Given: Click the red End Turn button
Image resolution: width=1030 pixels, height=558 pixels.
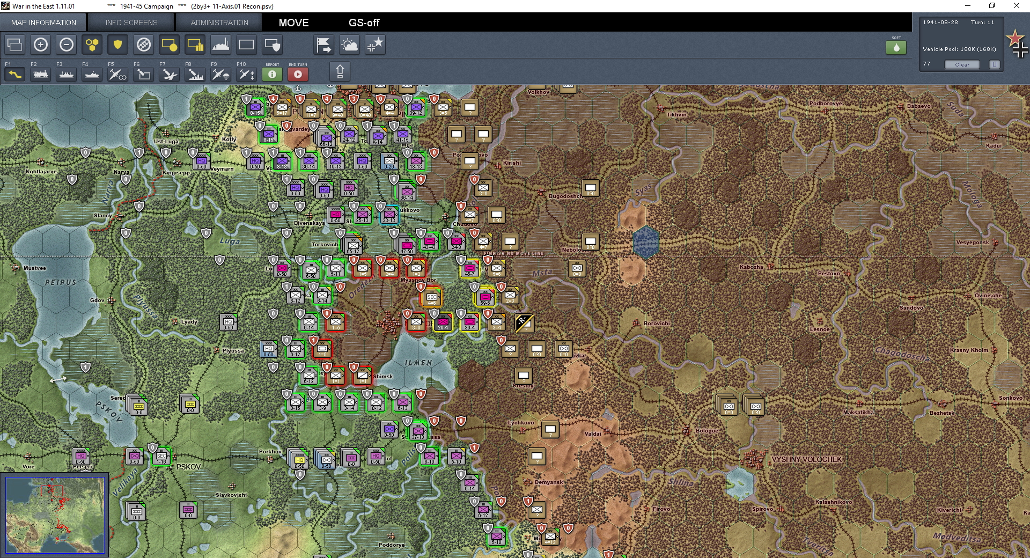Looking at the screenshot, I should (298, 74).
